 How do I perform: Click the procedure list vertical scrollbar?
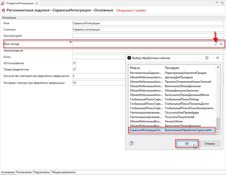(x=218, y=98)
